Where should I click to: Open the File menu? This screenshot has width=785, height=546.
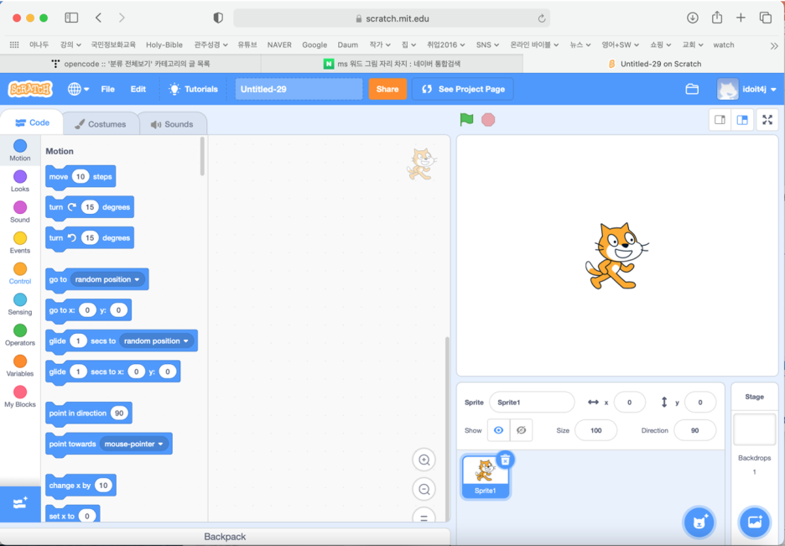(107, 89)
